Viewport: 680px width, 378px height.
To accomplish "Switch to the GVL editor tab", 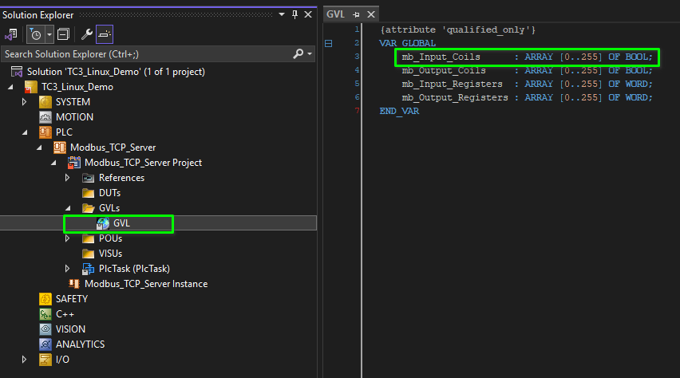I will [336, 14].
